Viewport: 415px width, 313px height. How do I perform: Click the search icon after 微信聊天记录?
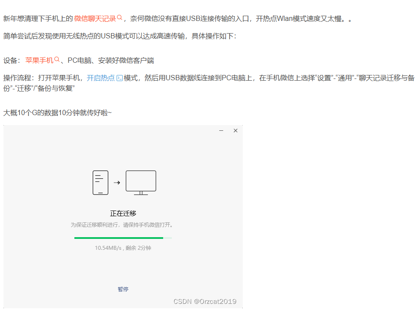[x=120, y=17]
